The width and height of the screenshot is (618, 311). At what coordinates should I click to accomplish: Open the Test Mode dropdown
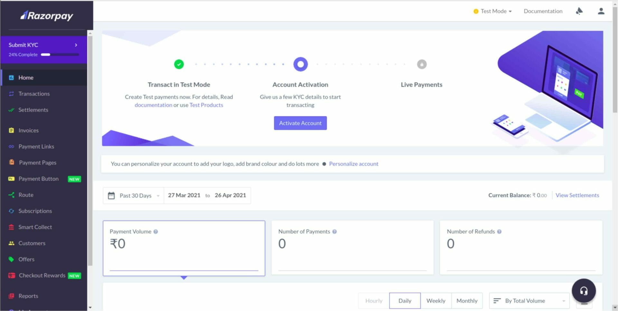point(492,11)
